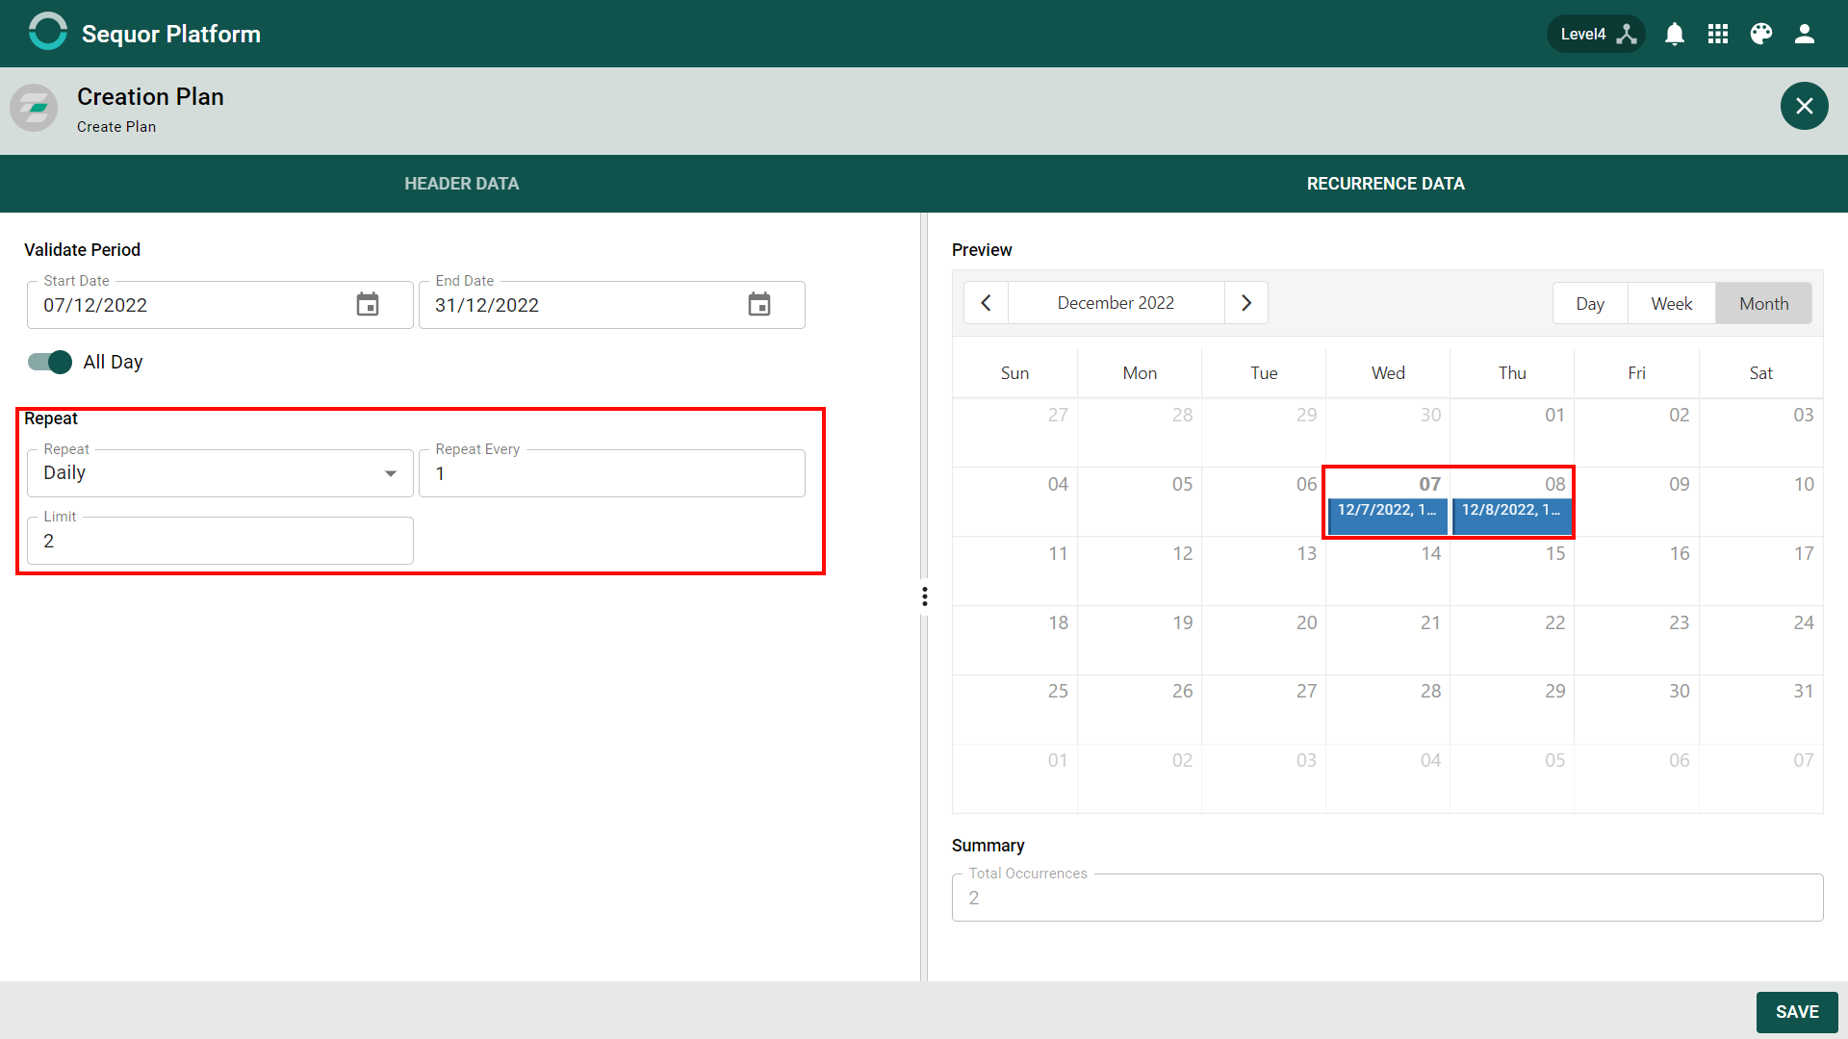Click the Sun column header
This screenshot has width=1848, height=1039.
(1014, 372)
